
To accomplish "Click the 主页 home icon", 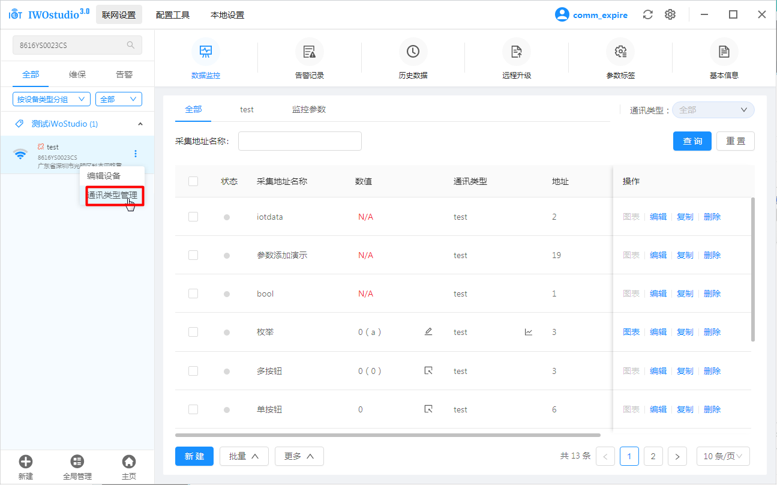I will tap(129, 462).
